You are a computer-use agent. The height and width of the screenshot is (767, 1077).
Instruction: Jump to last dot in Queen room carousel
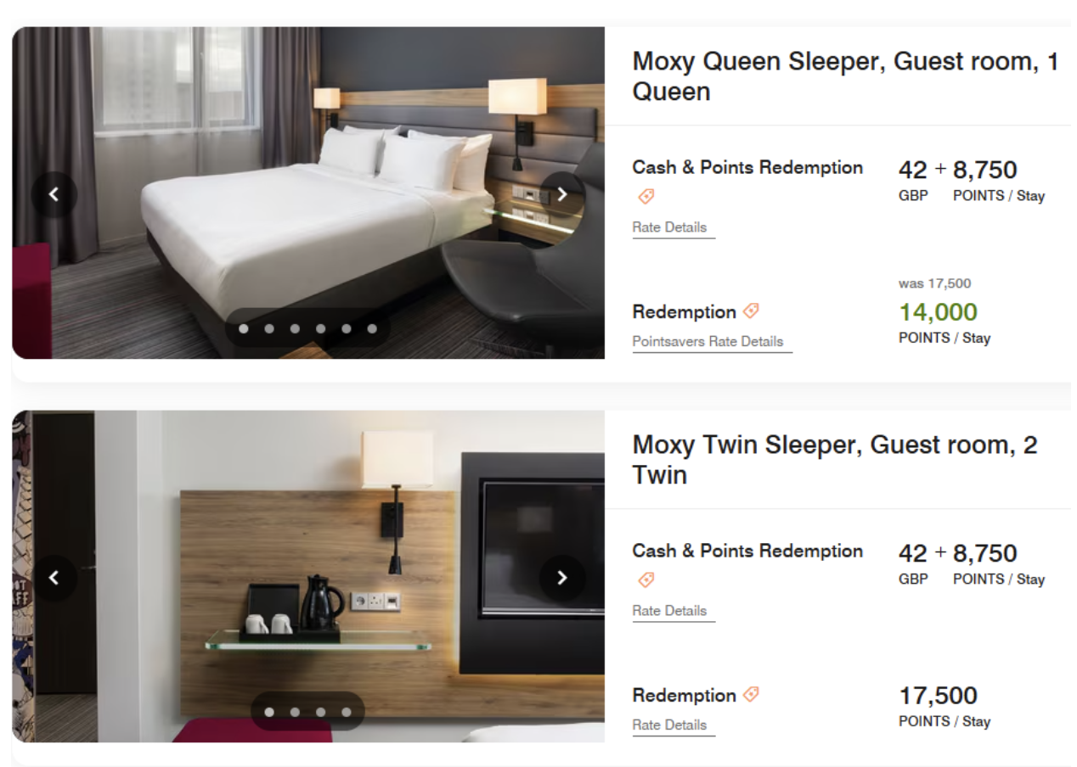point(372,328)
